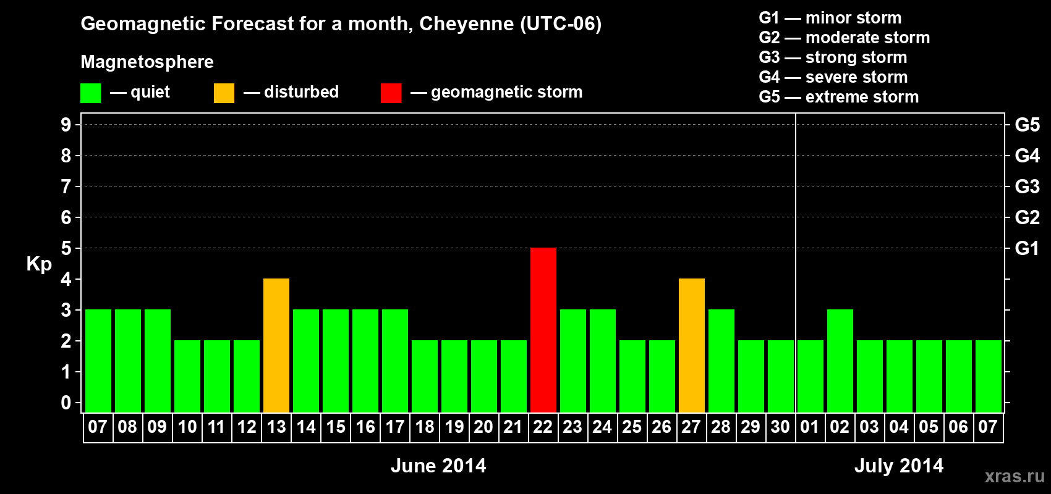Click the green bar for June 24
The image size is (1051, 494).
tap(603, 361)
